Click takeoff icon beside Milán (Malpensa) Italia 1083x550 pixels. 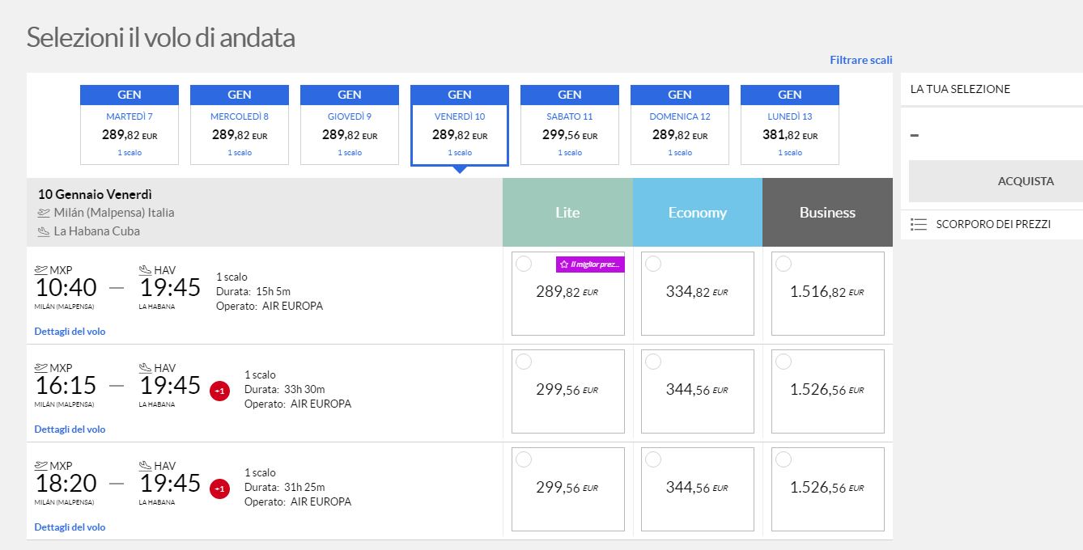[x=44, y=213]
